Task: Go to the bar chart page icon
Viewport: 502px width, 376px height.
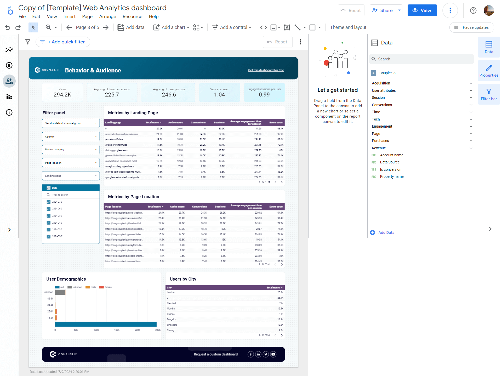Action: [9, 97]
